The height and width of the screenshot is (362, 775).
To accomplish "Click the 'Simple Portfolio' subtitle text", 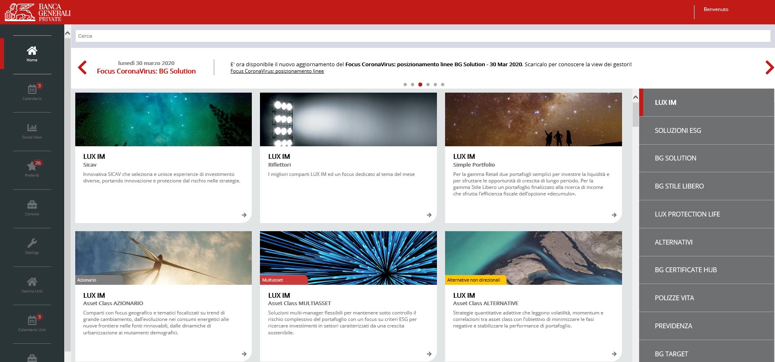I will tap(474, 165).
